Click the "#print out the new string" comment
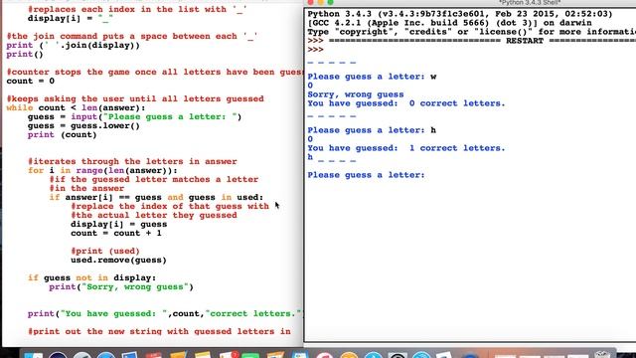The height and width of the screenshot is (358, 636). 159,331
